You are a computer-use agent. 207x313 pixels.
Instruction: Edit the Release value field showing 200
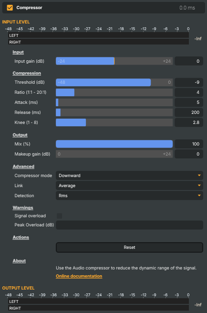[189, 112]
